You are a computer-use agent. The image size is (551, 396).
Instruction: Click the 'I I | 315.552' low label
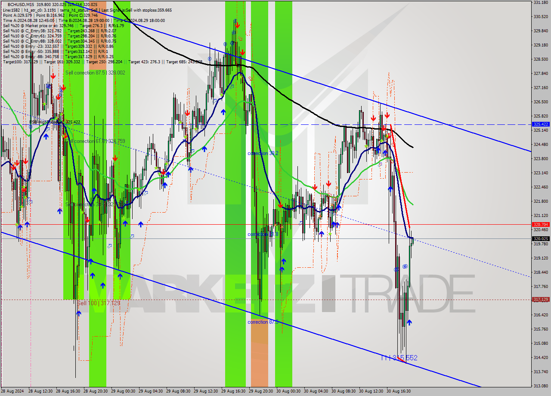pos(399,358)
